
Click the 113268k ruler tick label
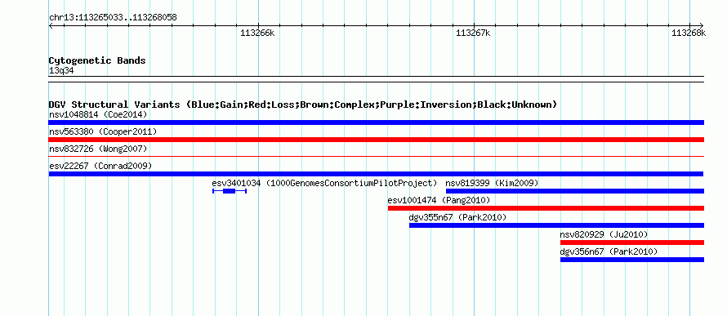point(689,33)
